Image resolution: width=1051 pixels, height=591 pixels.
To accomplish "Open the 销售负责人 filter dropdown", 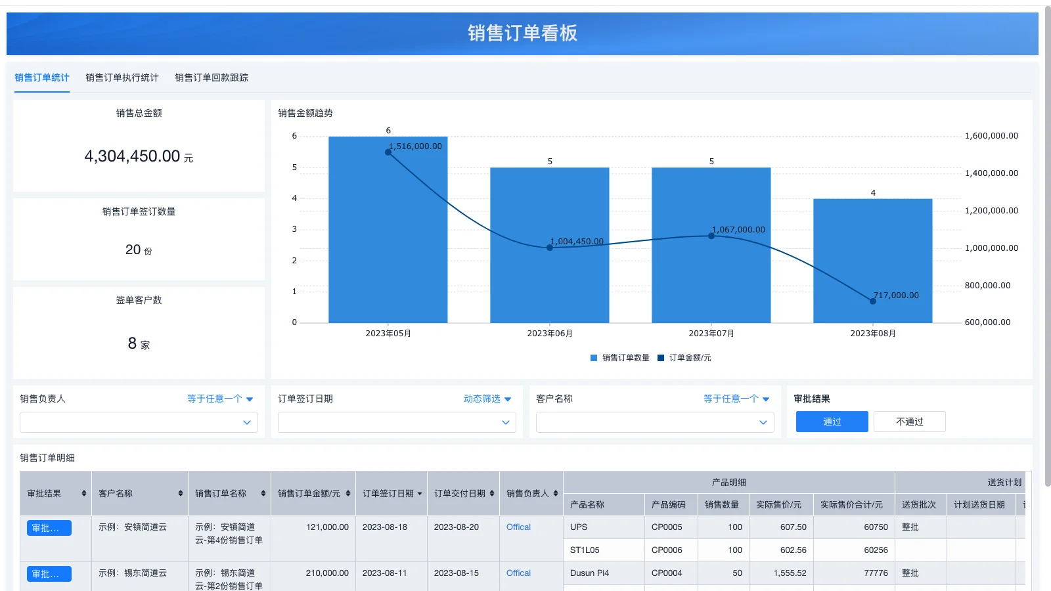I will coord(138,422).
